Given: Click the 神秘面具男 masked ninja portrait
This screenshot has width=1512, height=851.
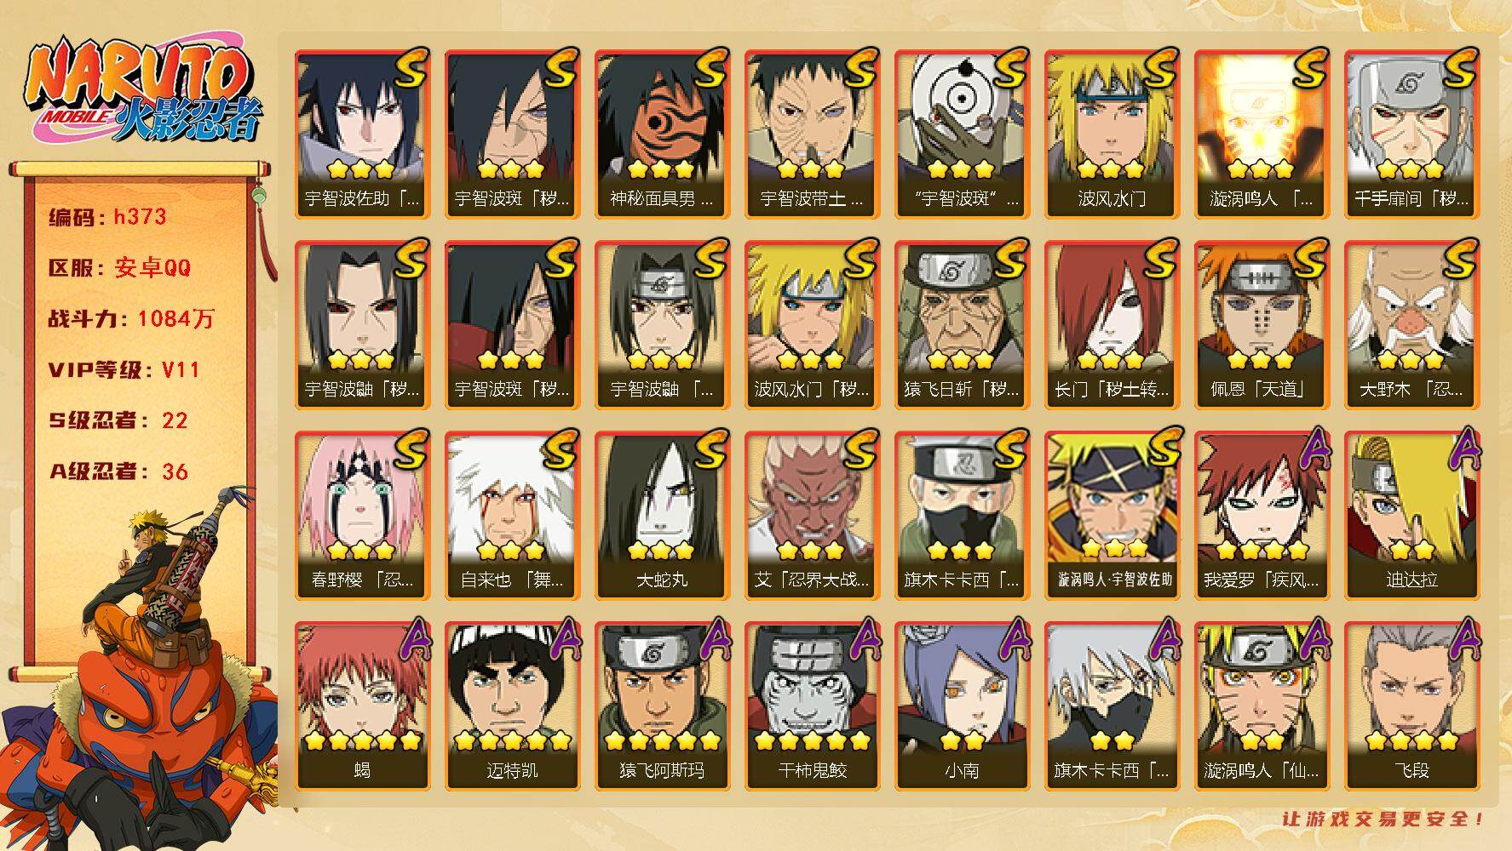Looking at the screenshot, I should point(661,134).
